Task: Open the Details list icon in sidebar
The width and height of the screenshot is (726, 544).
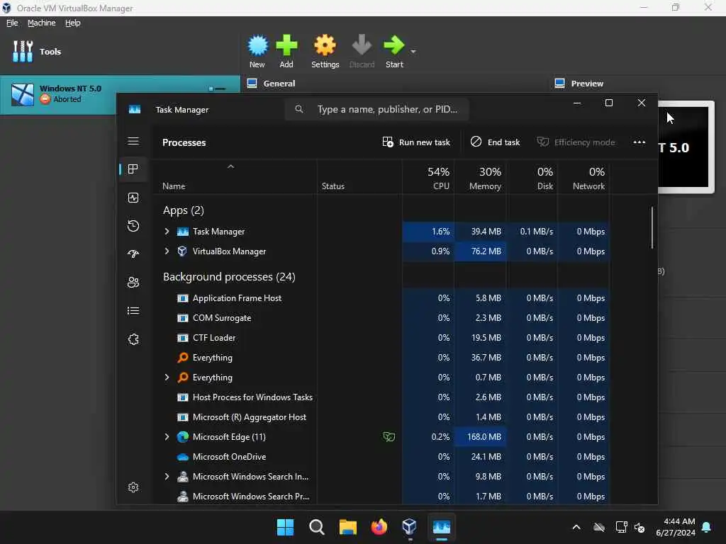Action: [133, 311]
